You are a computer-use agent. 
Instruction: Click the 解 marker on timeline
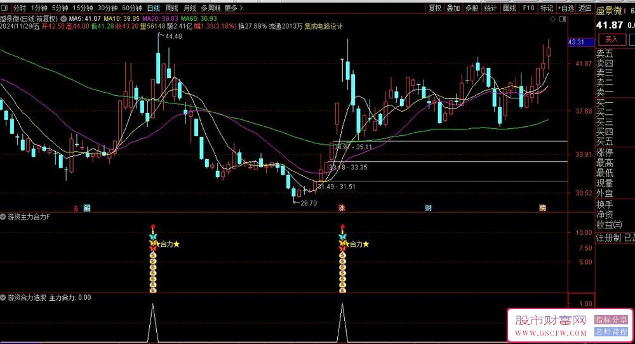pos(86,208)
